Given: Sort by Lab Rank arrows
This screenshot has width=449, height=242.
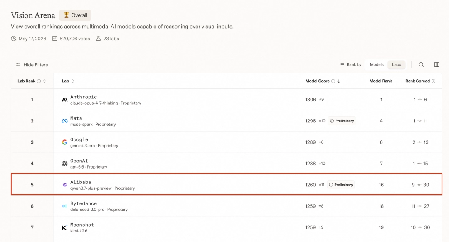Looking at the screenshot, I should [x=44, y=81].
